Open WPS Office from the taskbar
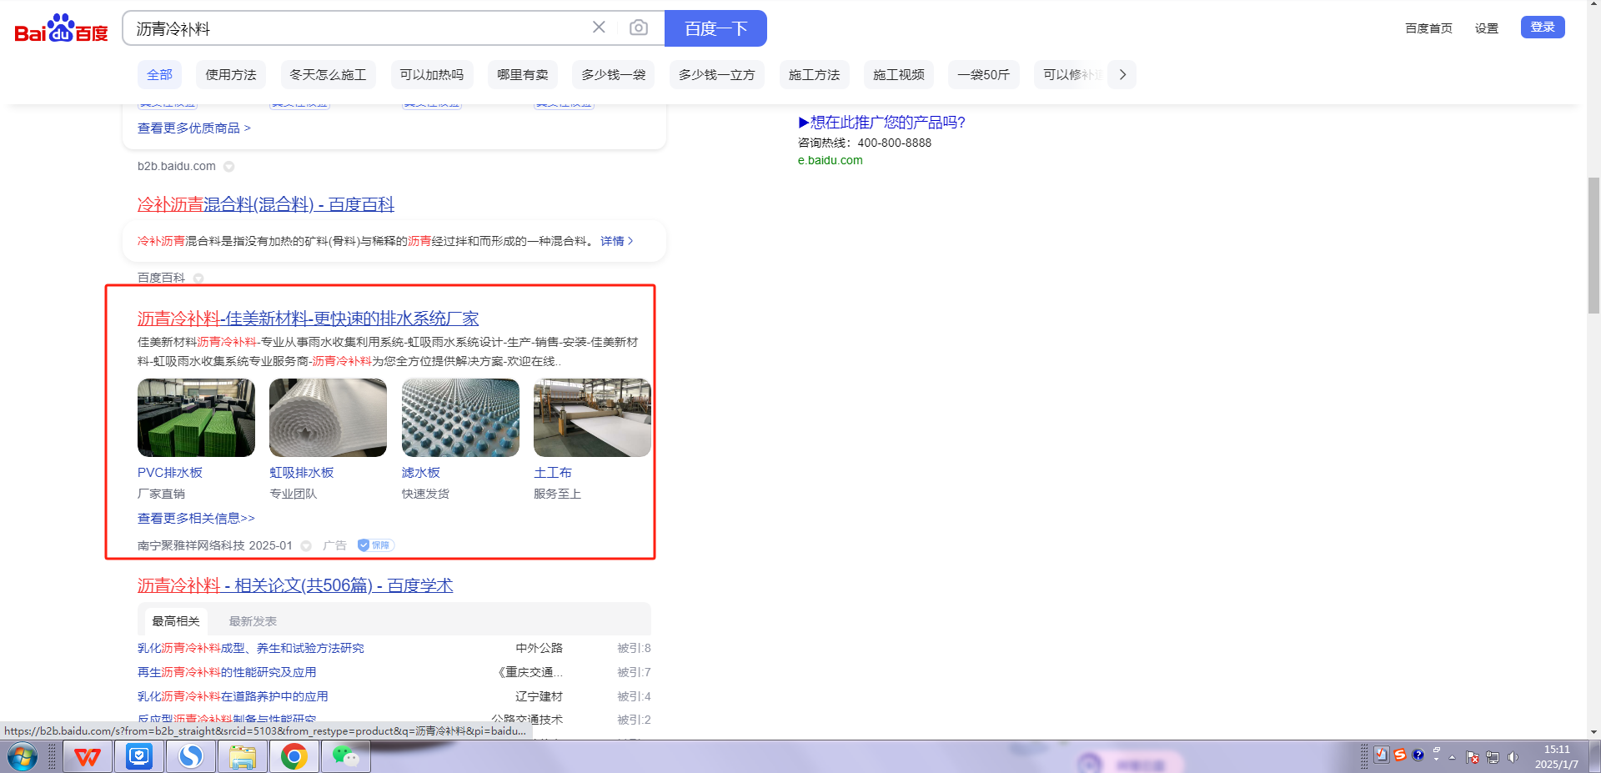1601x773 pixels. point(88,757)
